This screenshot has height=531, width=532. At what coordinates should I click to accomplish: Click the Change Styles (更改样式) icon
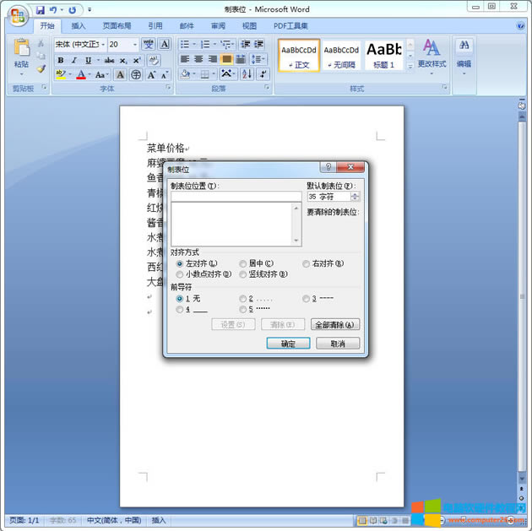[432, 52]
